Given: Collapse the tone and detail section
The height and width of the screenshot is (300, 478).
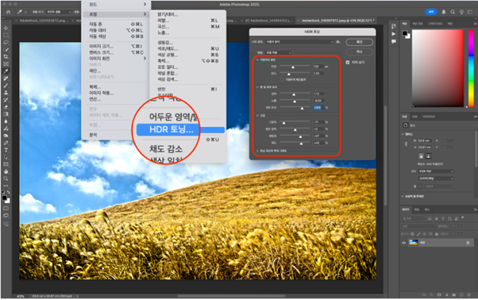Looking at the screenshot, I should point(257,87).
